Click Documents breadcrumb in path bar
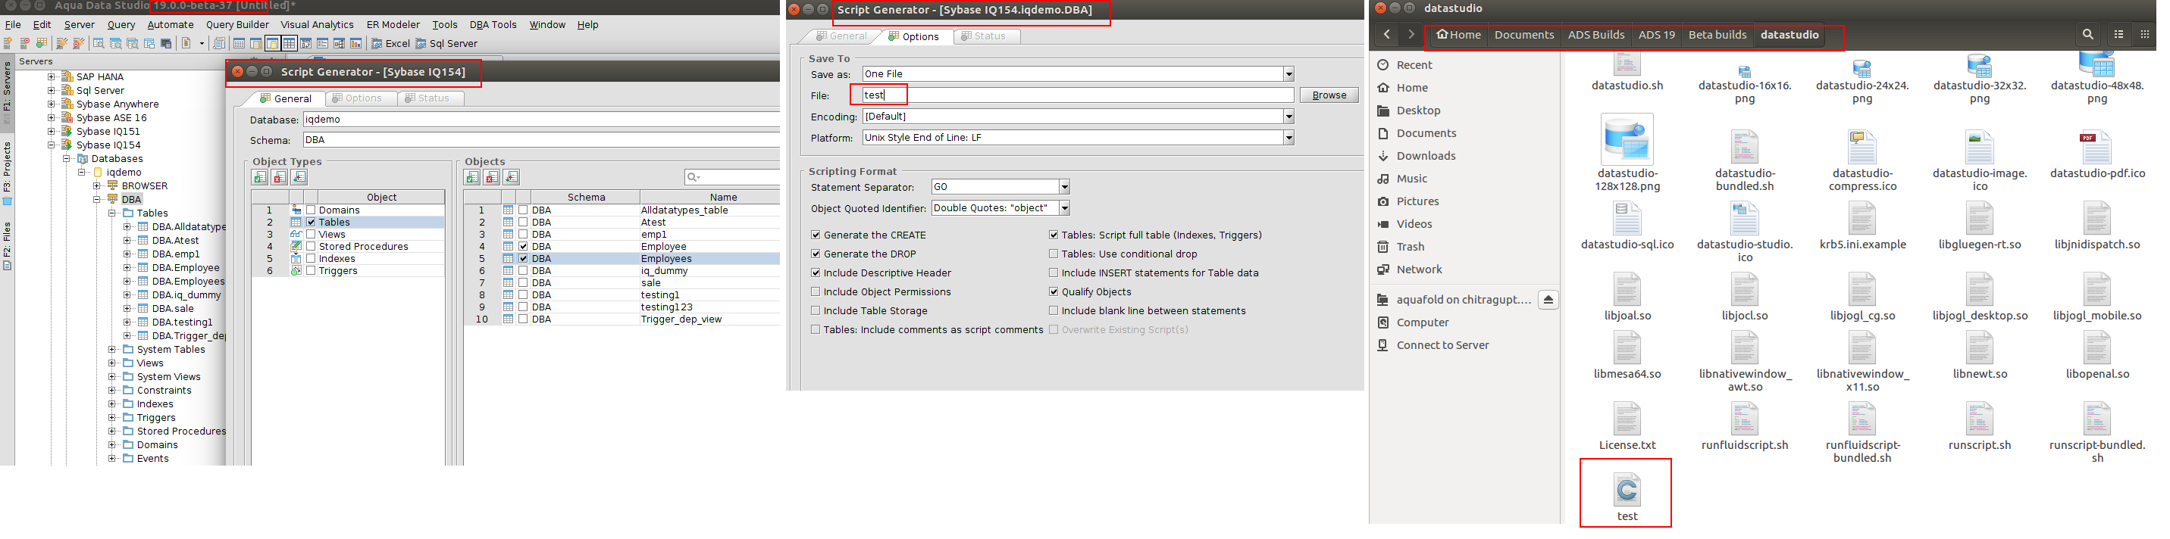The width and height of the screenshot is (2170, 539). point(1524,35)
